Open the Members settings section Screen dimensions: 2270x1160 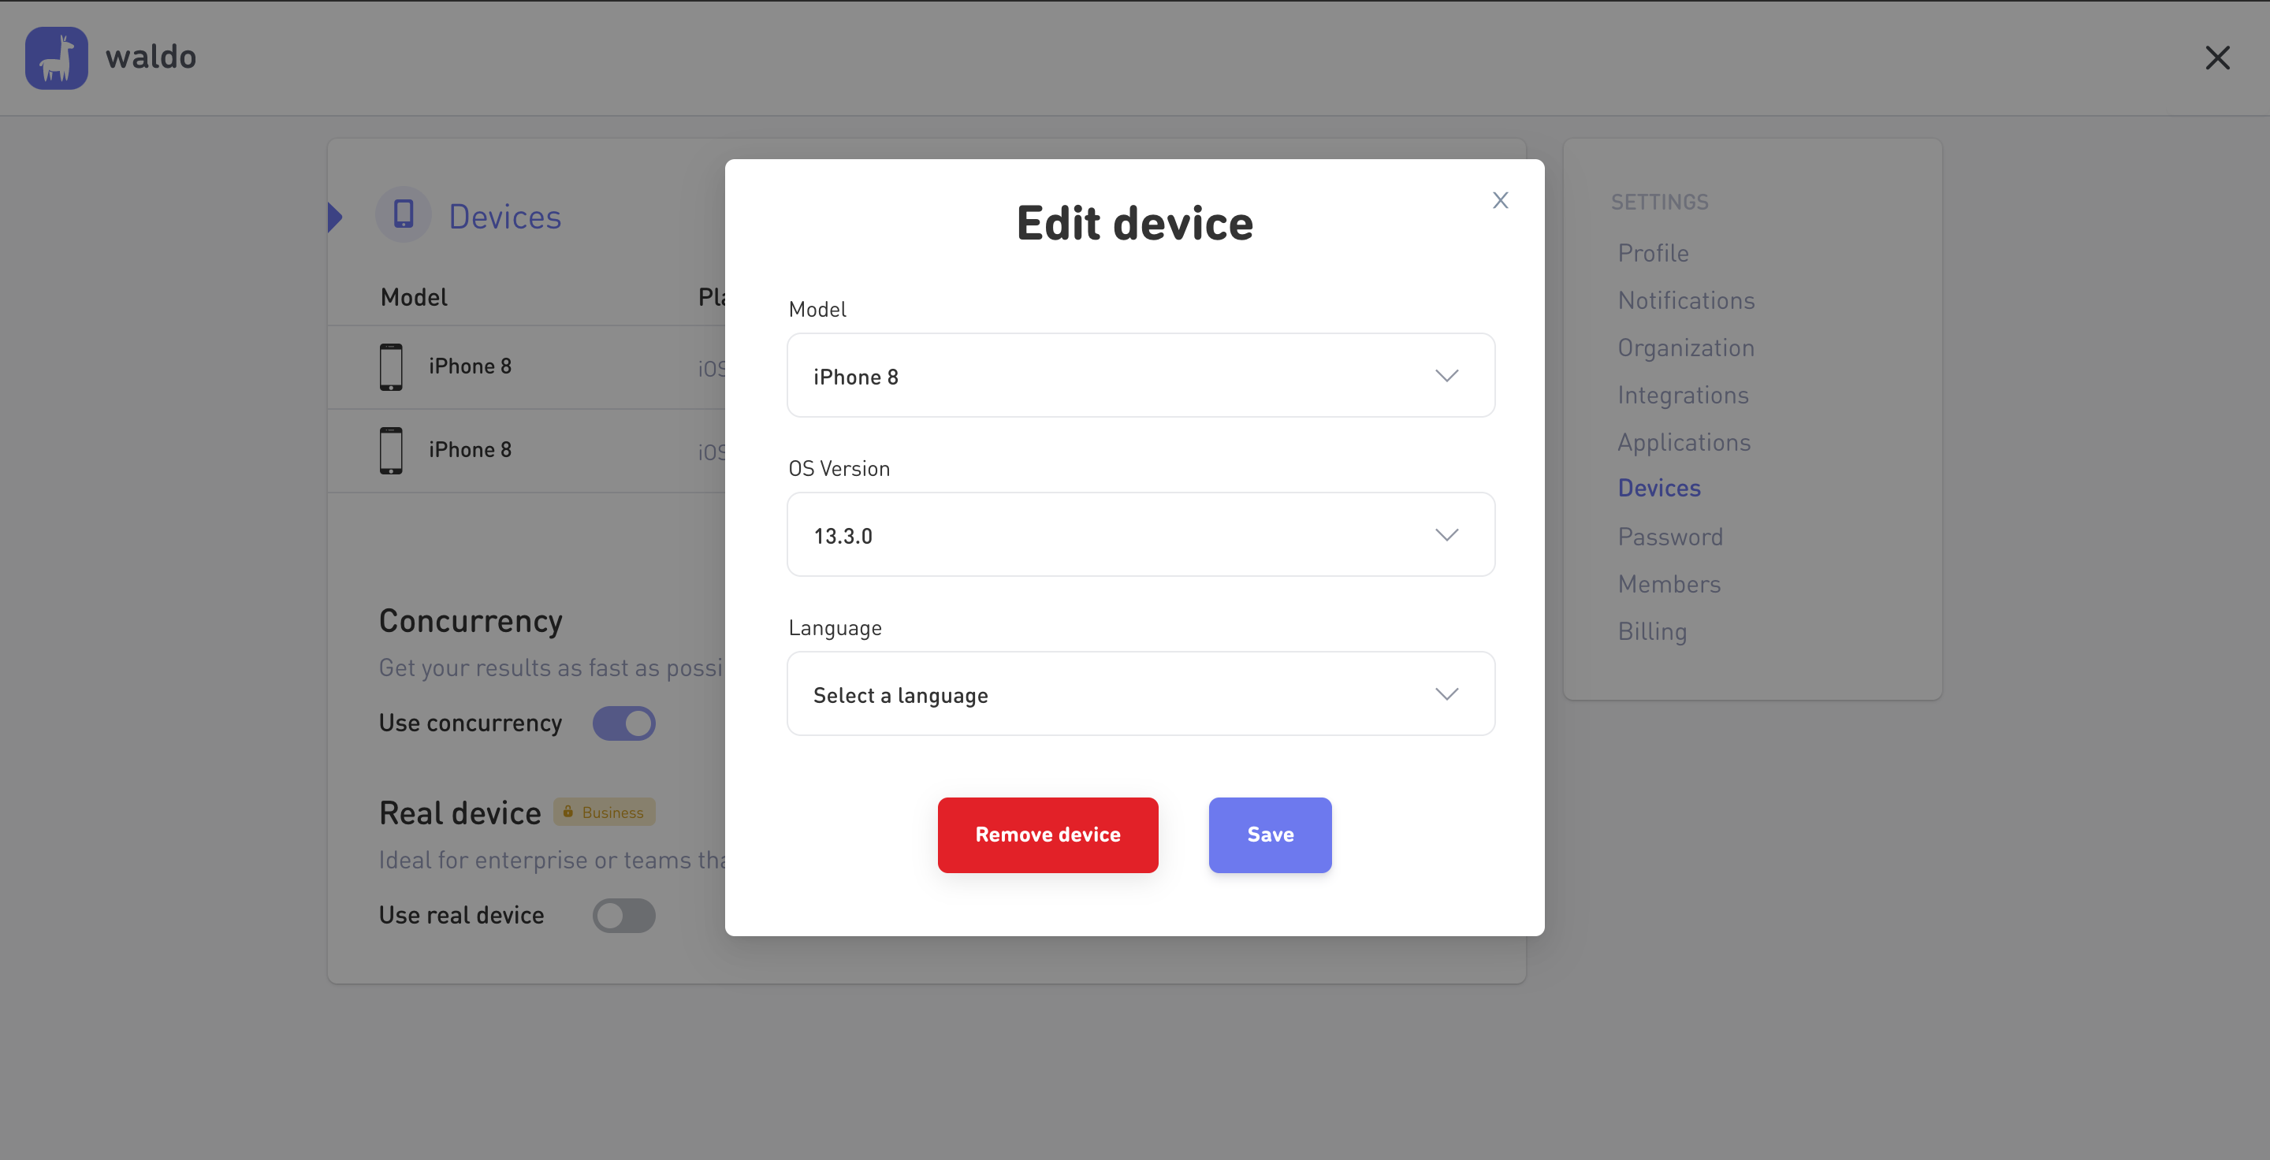1668,583
